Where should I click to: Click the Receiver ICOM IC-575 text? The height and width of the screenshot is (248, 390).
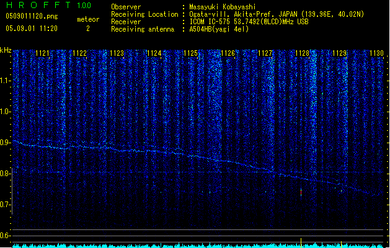pyautogui.click(x=249, y=22)
